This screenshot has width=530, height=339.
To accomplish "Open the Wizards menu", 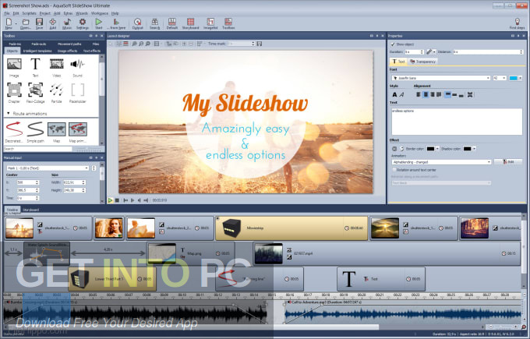I will click(82, 13).
